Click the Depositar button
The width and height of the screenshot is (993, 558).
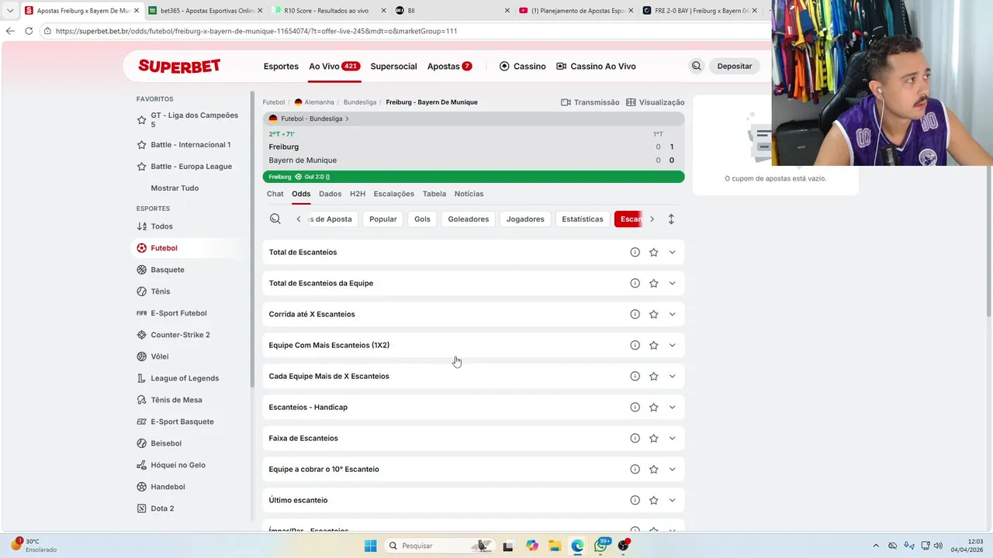[x=734, y=66]
